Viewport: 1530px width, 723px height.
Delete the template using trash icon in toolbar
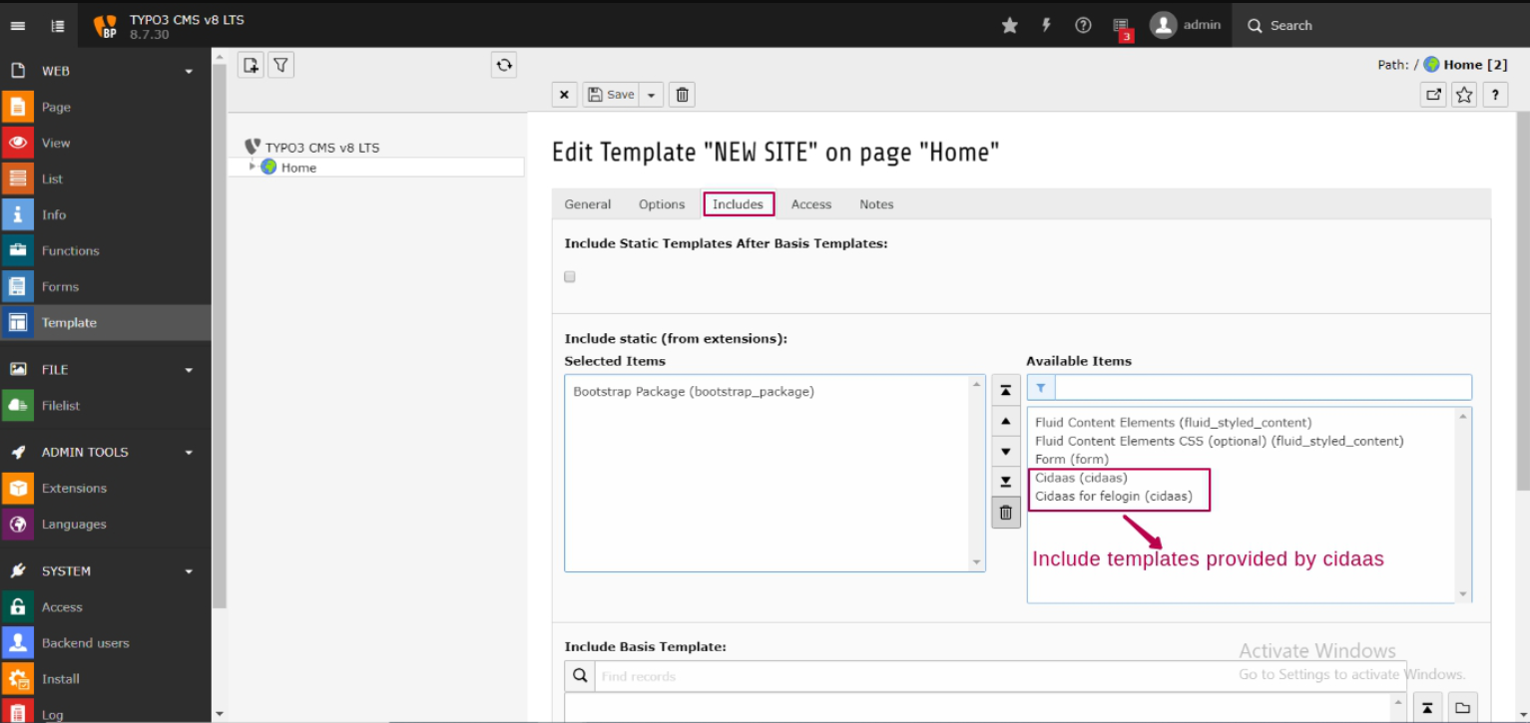tap(682, 94)
